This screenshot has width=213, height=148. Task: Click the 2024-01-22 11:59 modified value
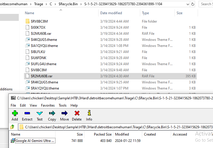pos(128,141)
